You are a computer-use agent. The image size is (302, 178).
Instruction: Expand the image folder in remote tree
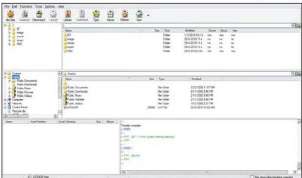pos(9,33)
